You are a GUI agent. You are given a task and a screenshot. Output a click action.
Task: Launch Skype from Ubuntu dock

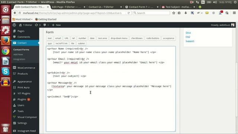pos(6,71)
